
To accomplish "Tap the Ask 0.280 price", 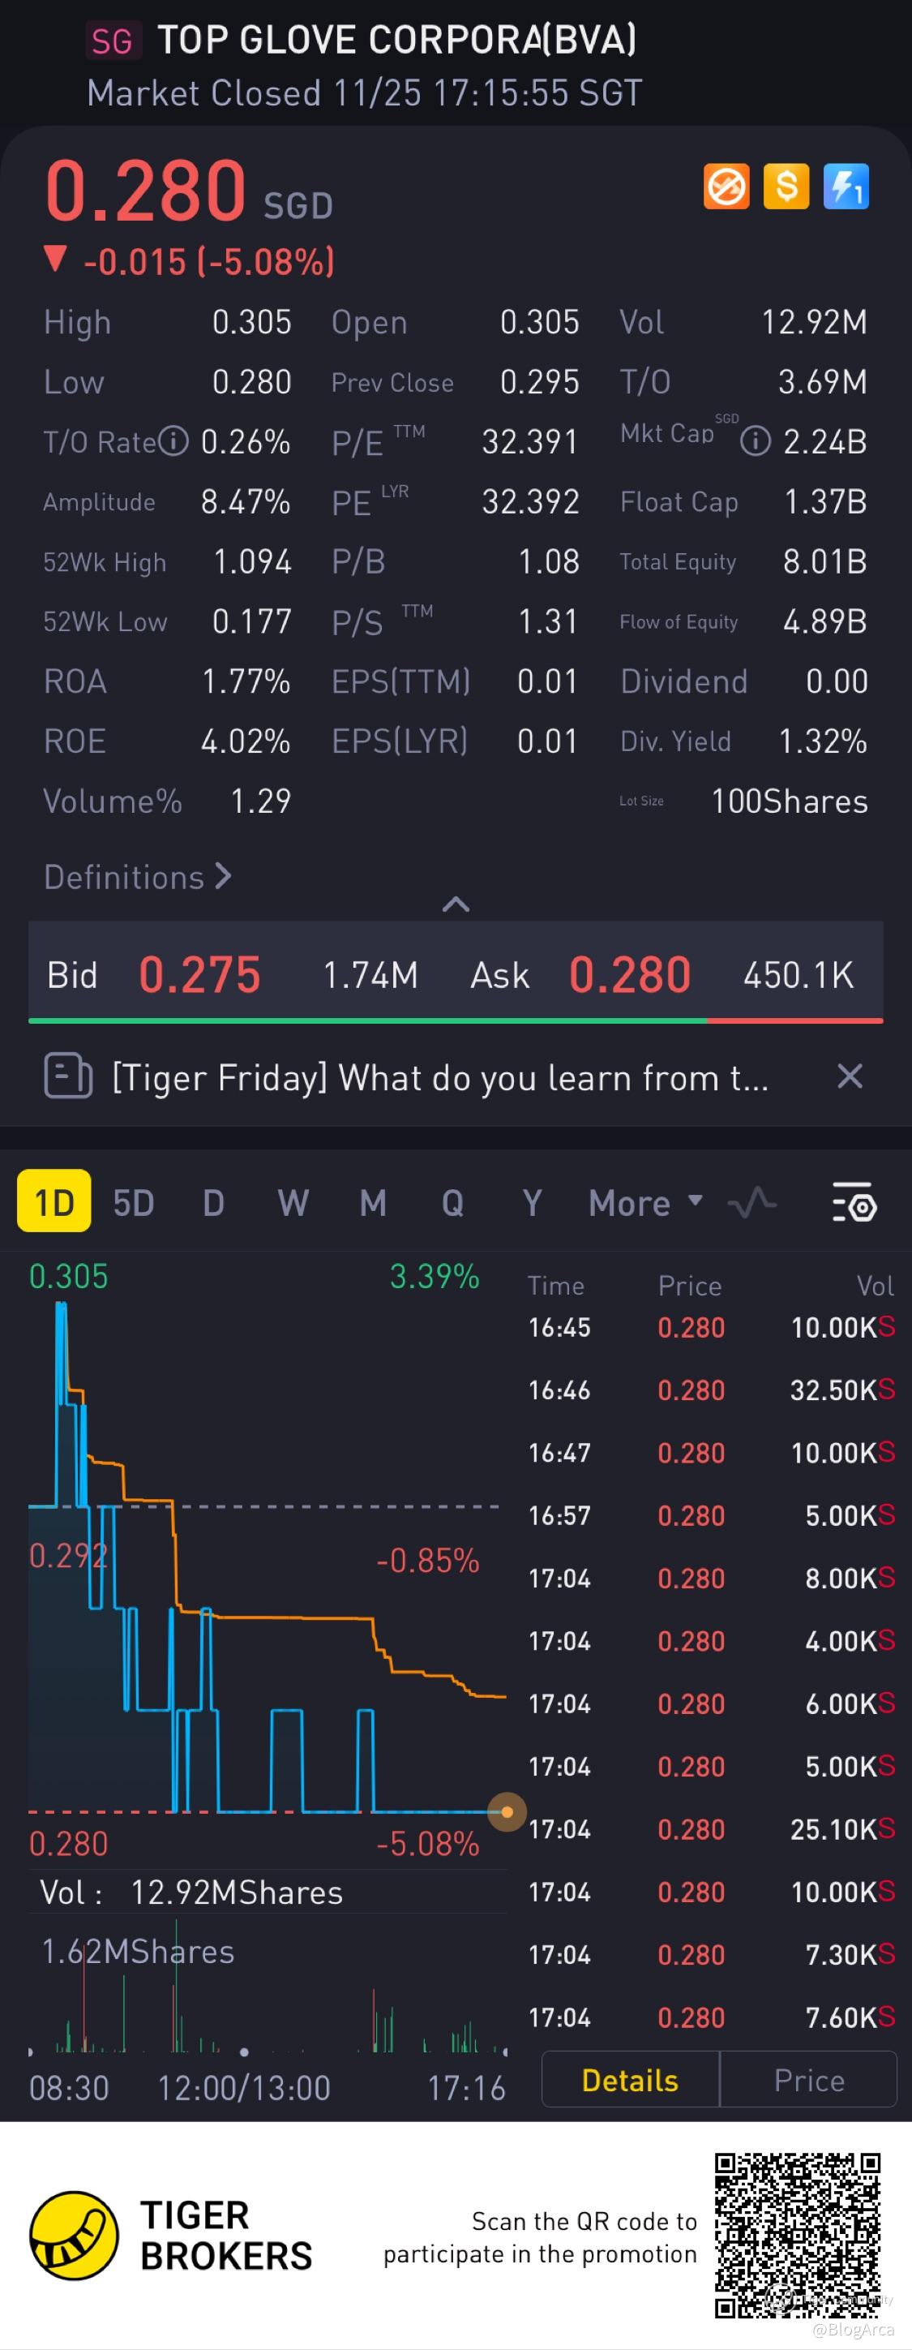I will tap(630, 975).
